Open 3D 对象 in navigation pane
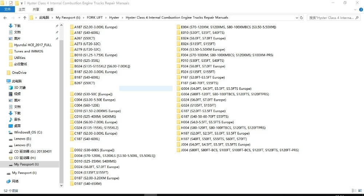 (20, 87)
